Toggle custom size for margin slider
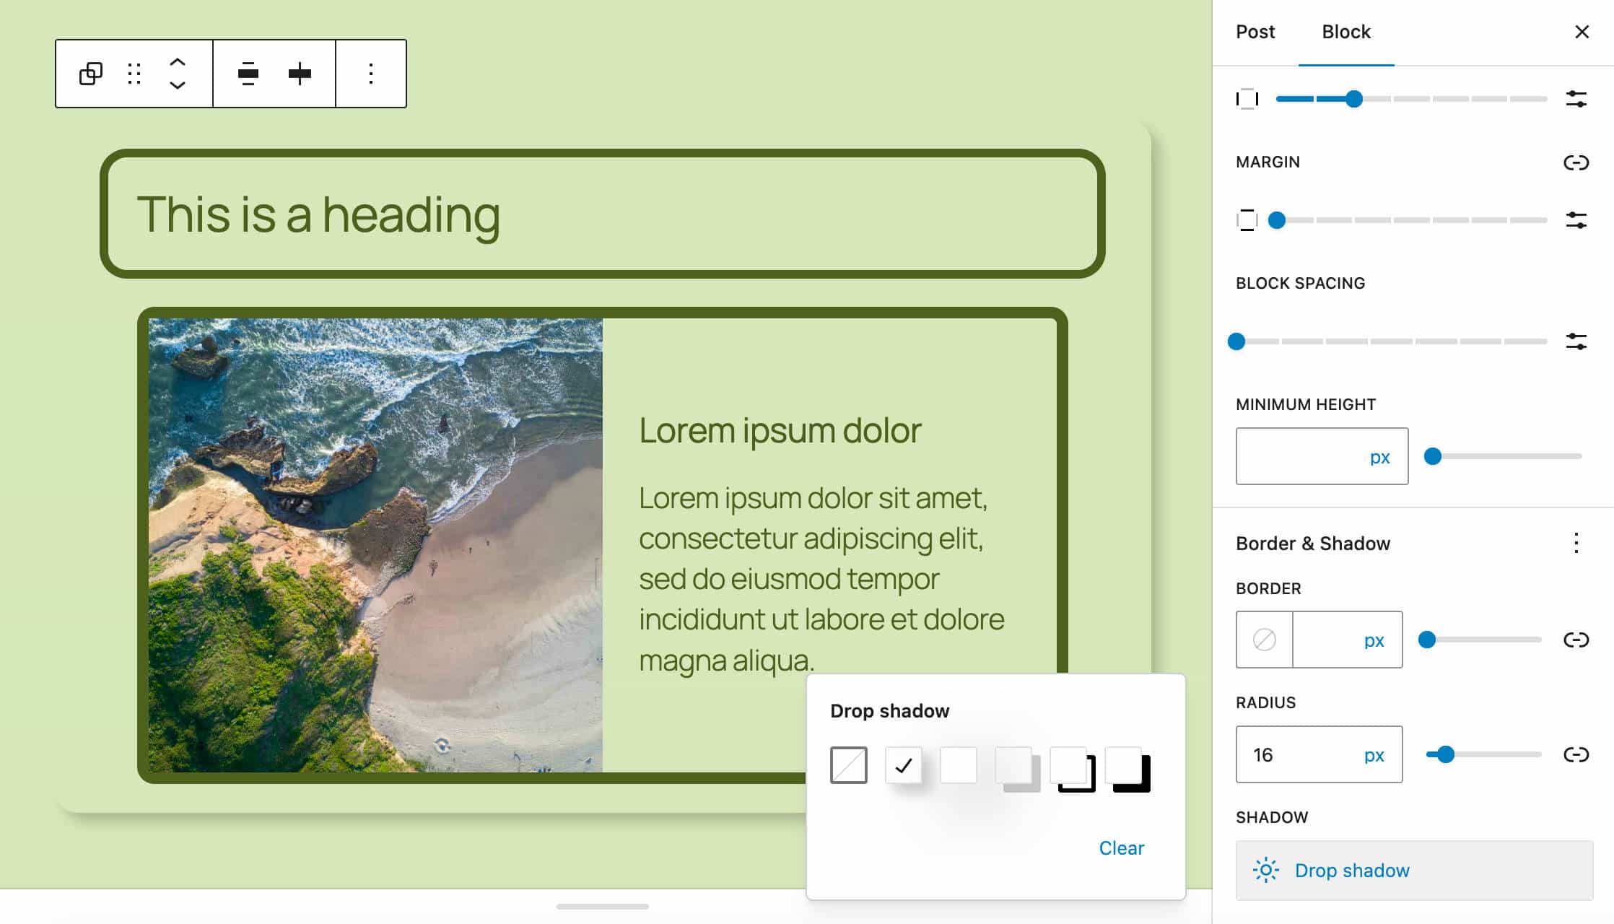The height and width of the screenshot is (924, 1614). (1576, 220)
